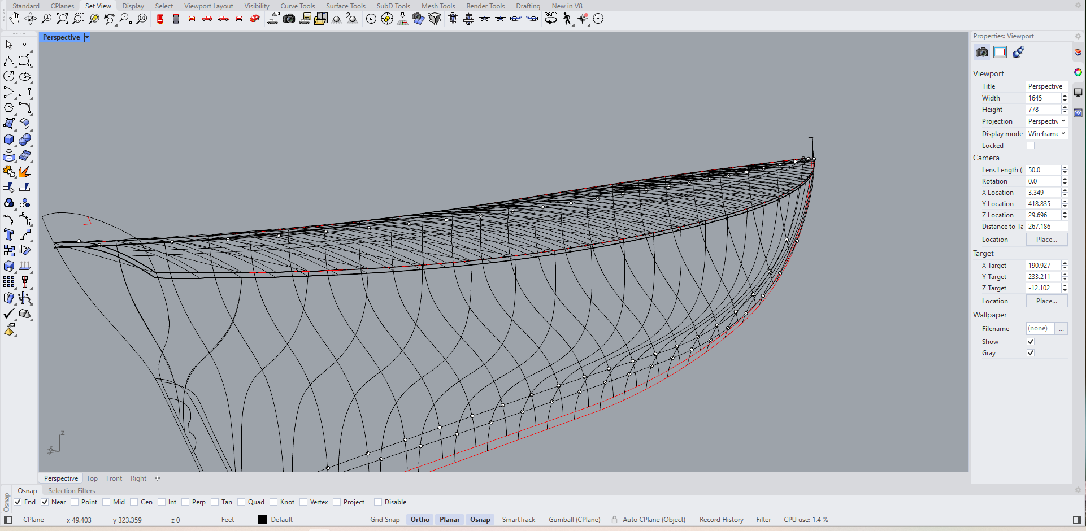Open the Perspective viewport title menu arrow
The width and height of the screenshot is (1086, 531).
tap(87, 37)
